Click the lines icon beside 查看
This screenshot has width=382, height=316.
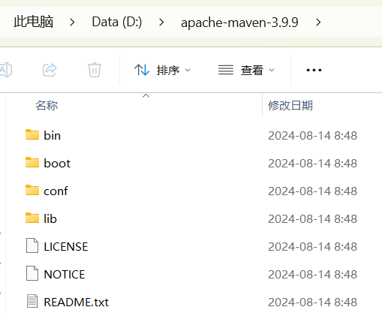tap(226, 70)
